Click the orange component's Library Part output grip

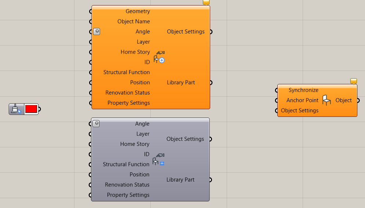tap(211, 83)
